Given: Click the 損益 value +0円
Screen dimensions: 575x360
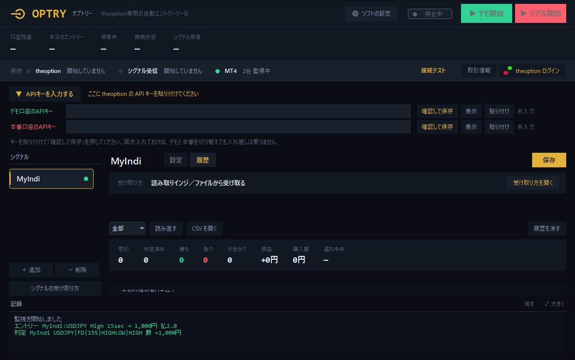Looking at the screenshot, I should coord(269,260).
